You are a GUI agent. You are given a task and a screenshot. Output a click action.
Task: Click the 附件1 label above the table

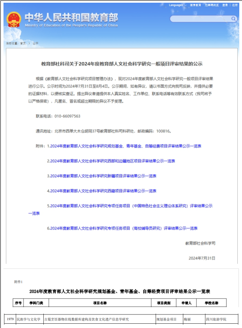(18, 282)
